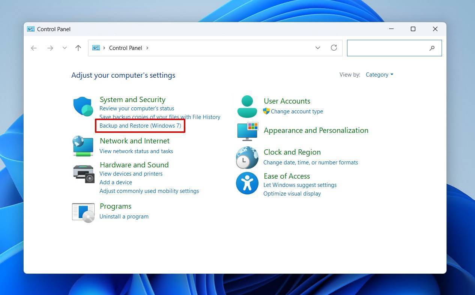Click the Programs disc icon
This screenshot has height=295, width=475.
tap(83, 212)
